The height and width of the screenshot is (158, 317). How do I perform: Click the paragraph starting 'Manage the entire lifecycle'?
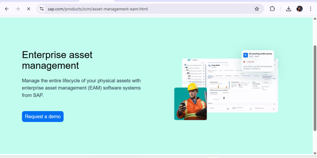point(81,88)
